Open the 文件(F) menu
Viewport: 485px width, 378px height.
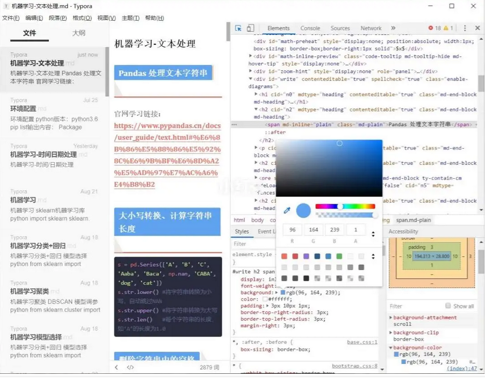tap(11, 18)
